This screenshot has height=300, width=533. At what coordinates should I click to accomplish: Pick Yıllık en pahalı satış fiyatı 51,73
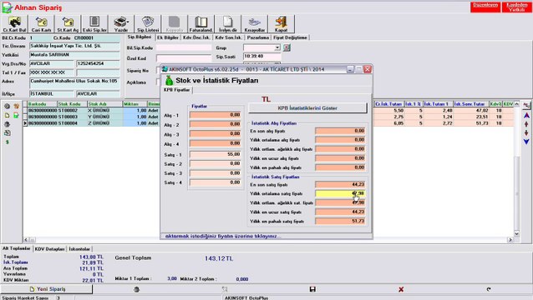point(340,222)
